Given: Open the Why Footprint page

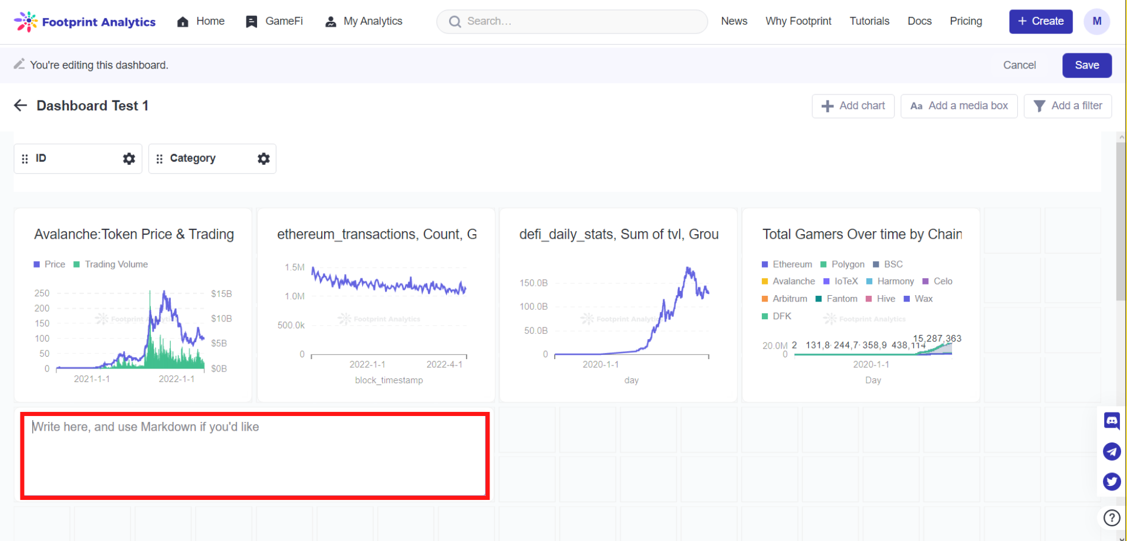Looking at the screenshot, I should click(798, 21).
